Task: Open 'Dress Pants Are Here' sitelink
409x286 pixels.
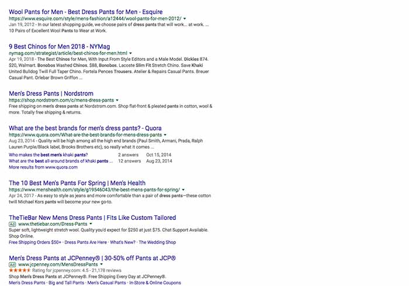Action: click(85, 242)
